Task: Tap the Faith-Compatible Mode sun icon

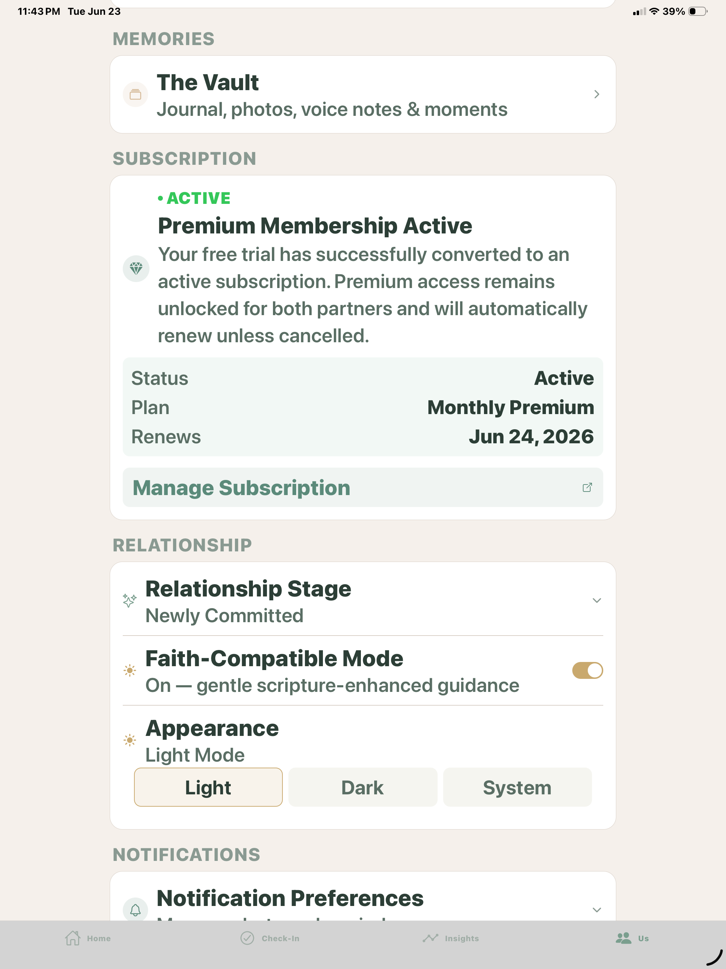Action: pos(129,670)
